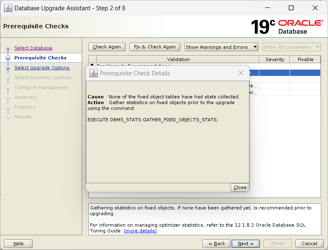The height and width of the screenshot is (250, 328).
Task: Click the Results step in sidebar
Action: pyautogui.click(x=22, y=117)
